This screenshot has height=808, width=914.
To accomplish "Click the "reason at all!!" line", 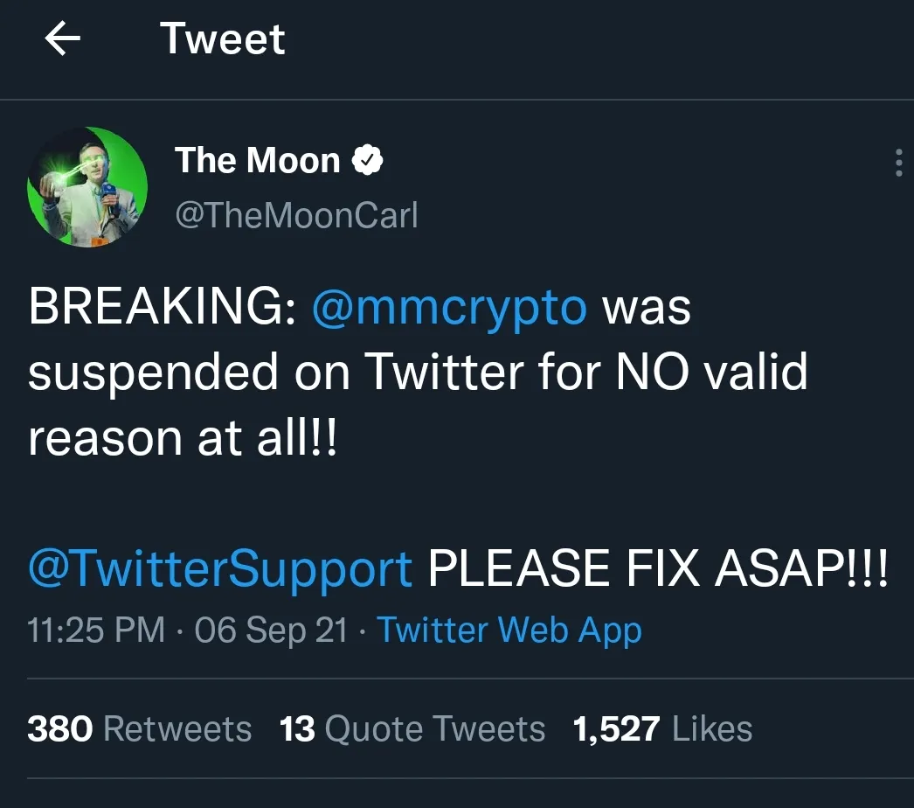I will click(183, 437).
